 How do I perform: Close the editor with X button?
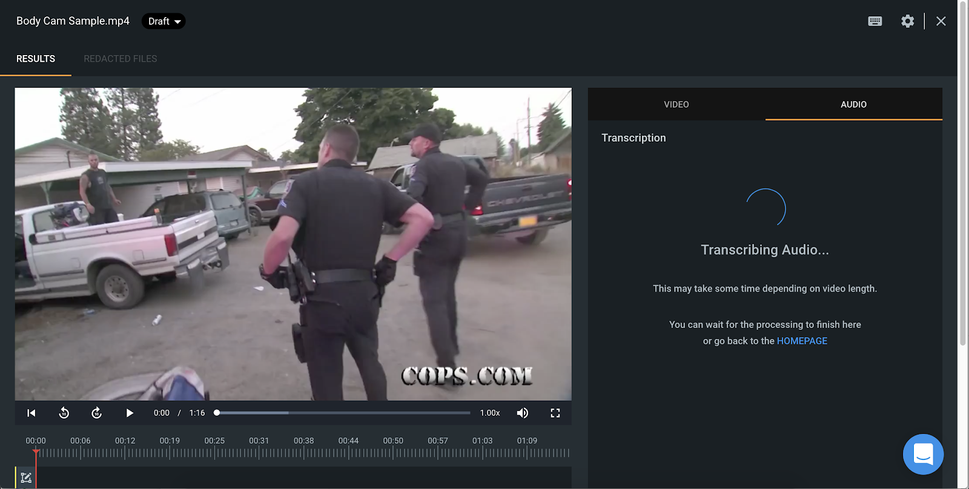[x=941, y=21]
